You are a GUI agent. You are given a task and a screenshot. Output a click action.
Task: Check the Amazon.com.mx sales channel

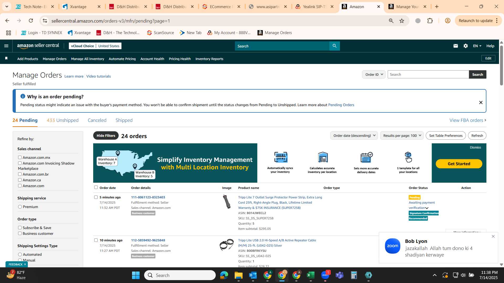coord(20,157)
